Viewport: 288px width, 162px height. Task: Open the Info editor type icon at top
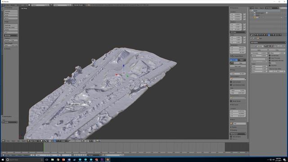4,5
